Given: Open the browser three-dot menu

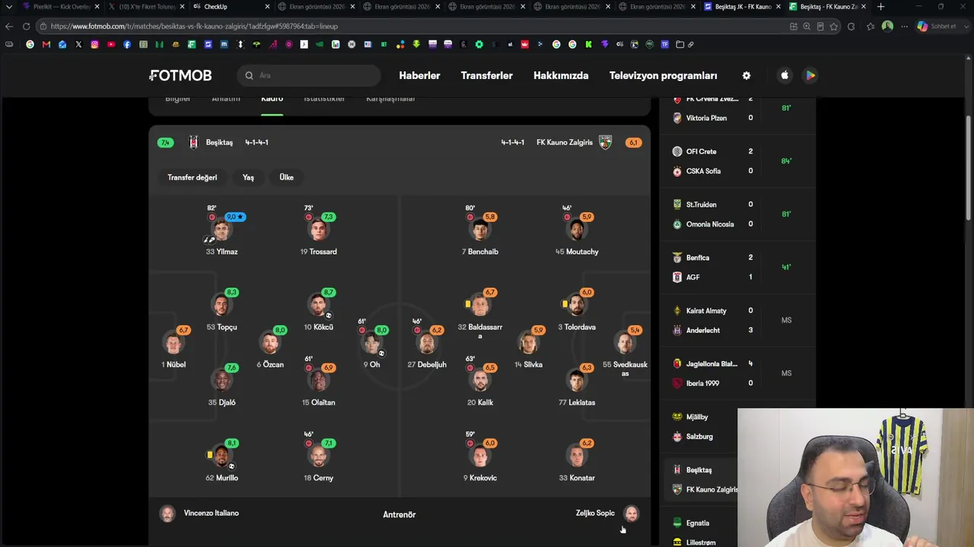Looking at the screenshot, I should coord(904,26).
